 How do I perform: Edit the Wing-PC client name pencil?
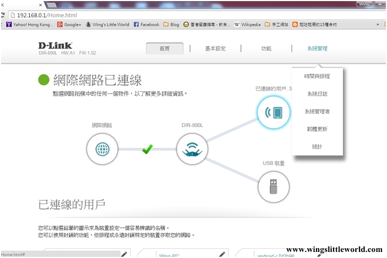[x=222, y=255]
